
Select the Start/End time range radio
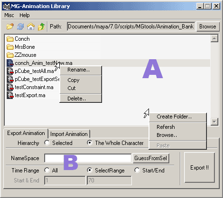click(137, 170)
